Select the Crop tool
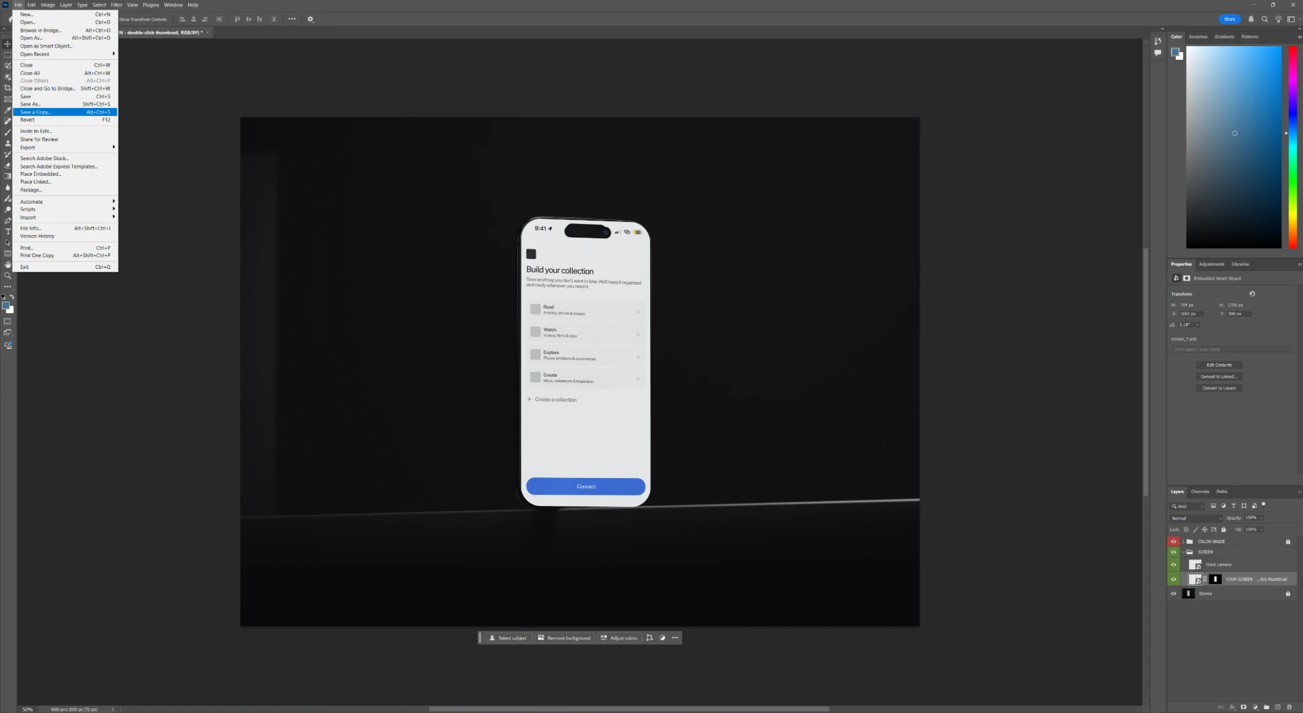The height and width of the screenshot is (713, 1303). pyautogui.click(x=7, y=88)
